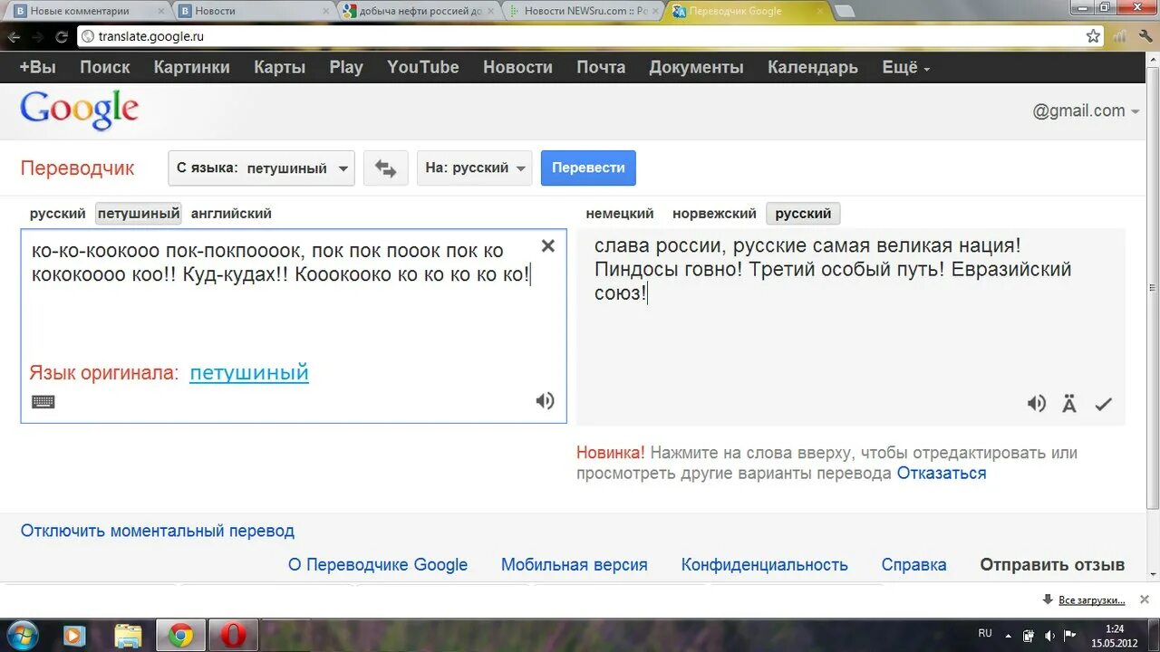This screenshot has width=1160, height=652.
Task: Select английский as source language
Action: click(x=231, y=214)
